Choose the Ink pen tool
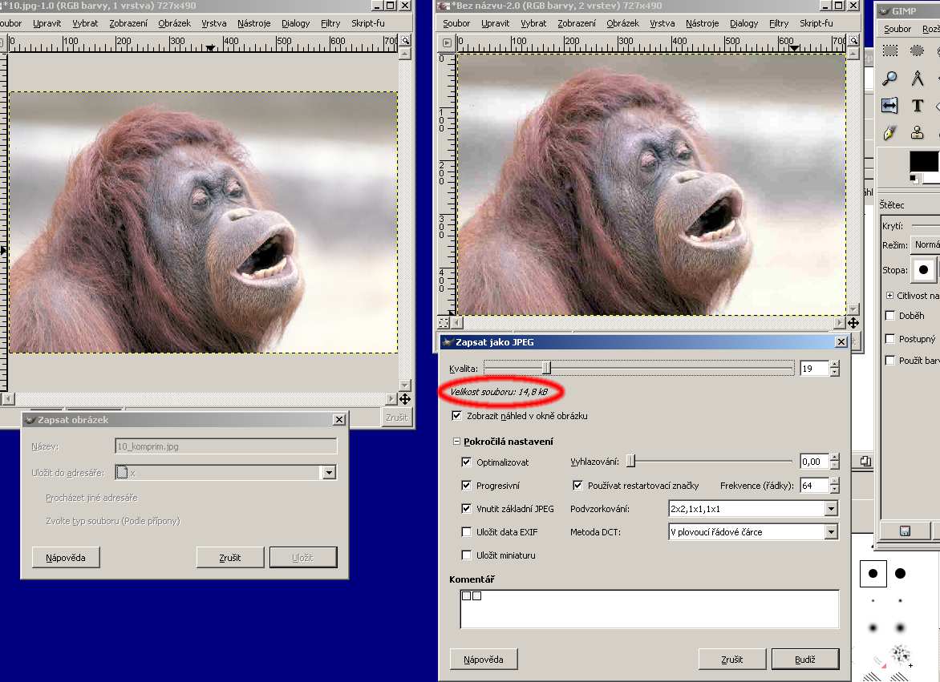The height and width of the screenshot is (682, 940). tap(890, 133)
